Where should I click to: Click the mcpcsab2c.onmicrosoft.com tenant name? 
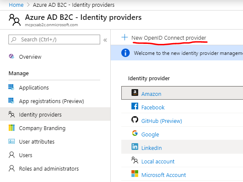[x=52, y=25]
